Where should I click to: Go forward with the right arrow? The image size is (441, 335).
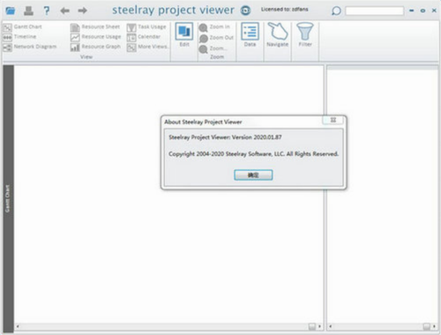[x=82, y=11]
